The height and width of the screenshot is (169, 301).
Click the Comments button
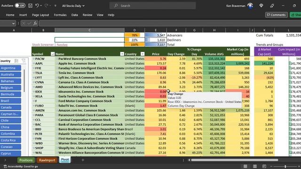coord(277,15)
